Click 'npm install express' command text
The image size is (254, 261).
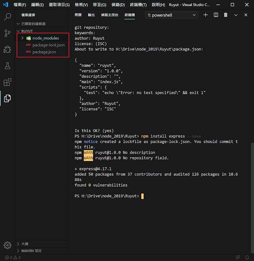pyautogui.click(x=163, y=136)
